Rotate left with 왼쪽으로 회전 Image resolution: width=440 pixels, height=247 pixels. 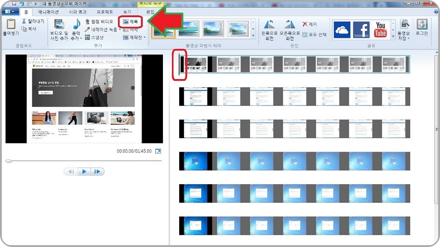pos(269,30)
